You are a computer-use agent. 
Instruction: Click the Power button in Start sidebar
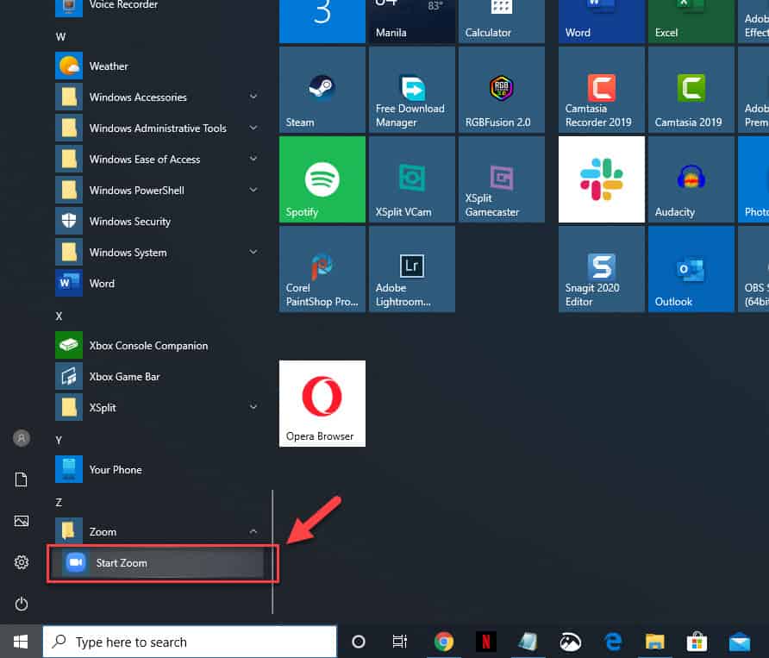point(21,604)
